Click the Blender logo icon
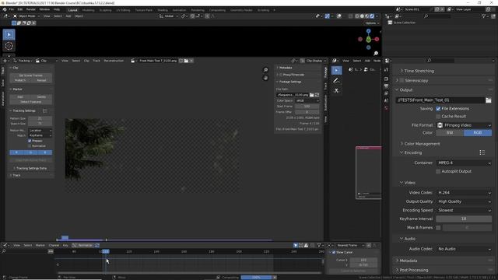Screen dimensions: 498x280 coord(5,9)
